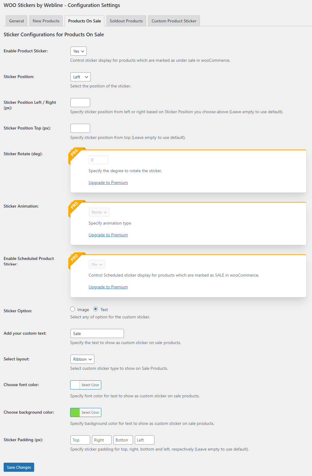312x476 pixels.
Task: Click the PRO badge on Scheduled Product Sticker
Action: (x=75, y=258)
